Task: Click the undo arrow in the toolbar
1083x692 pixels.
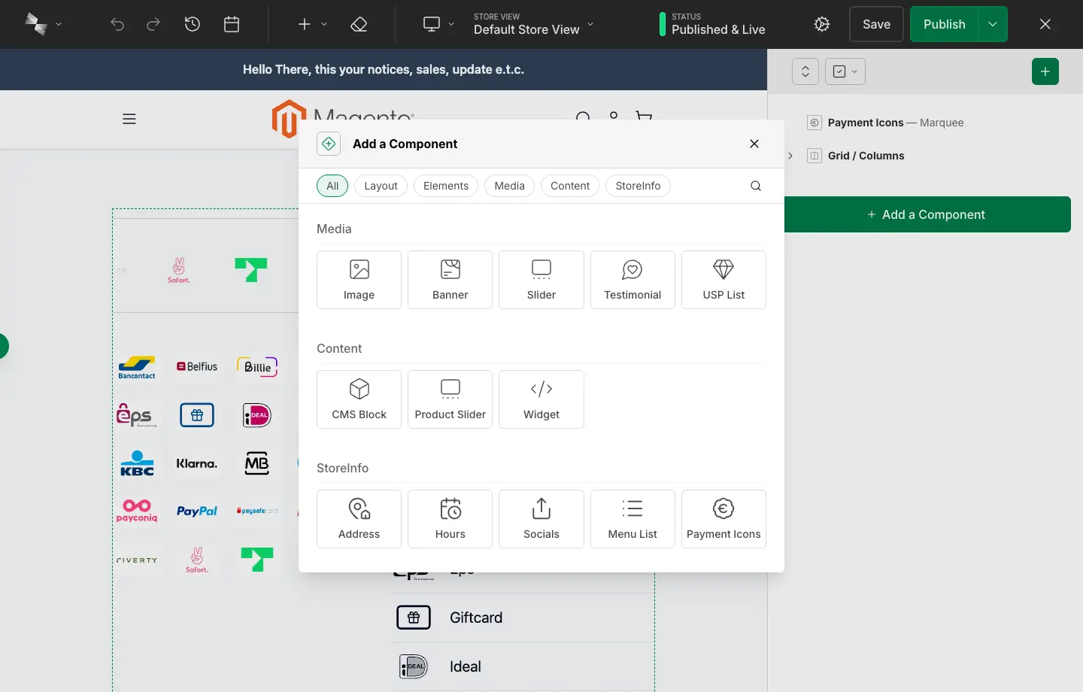Action: click(117, 24)
